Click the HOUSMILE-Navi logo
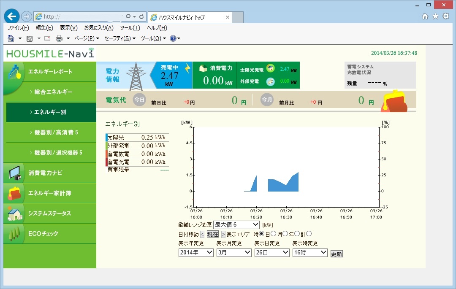Viewport: 456px width, 289px height. (x=50, y=54)
